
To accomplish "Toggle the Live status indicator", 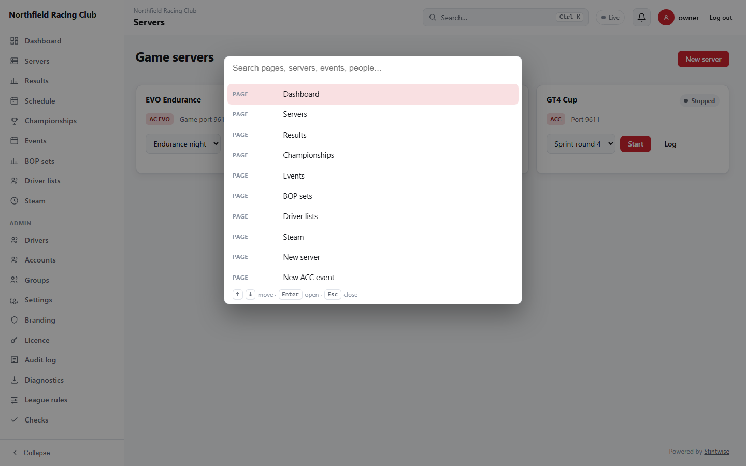I will click(x=610, y=18).
